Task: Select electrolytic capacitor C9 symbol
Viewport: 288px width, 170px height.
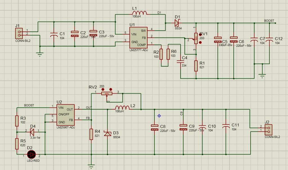Action: pos(183,127)
